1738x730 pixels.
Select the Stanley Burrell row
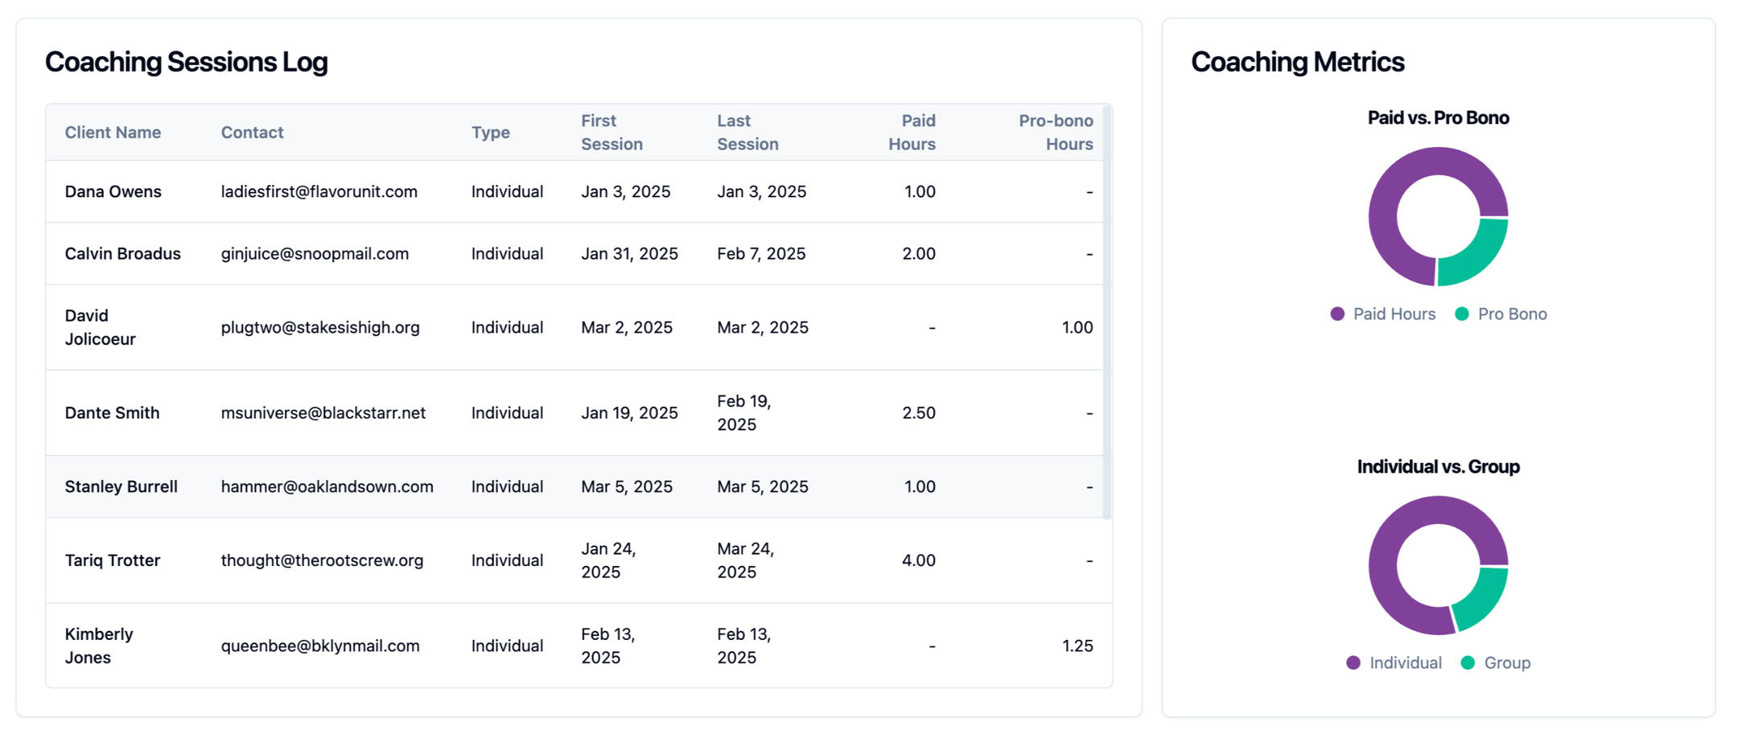121,487
